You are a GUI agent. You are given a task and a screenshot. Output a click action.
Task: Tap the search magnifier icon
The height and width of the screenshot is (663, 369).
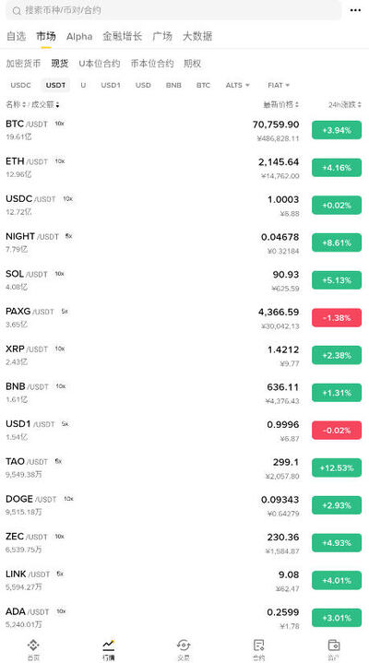(17, 11)
